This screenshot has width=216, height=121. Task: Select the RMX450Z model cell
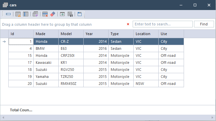71,84
